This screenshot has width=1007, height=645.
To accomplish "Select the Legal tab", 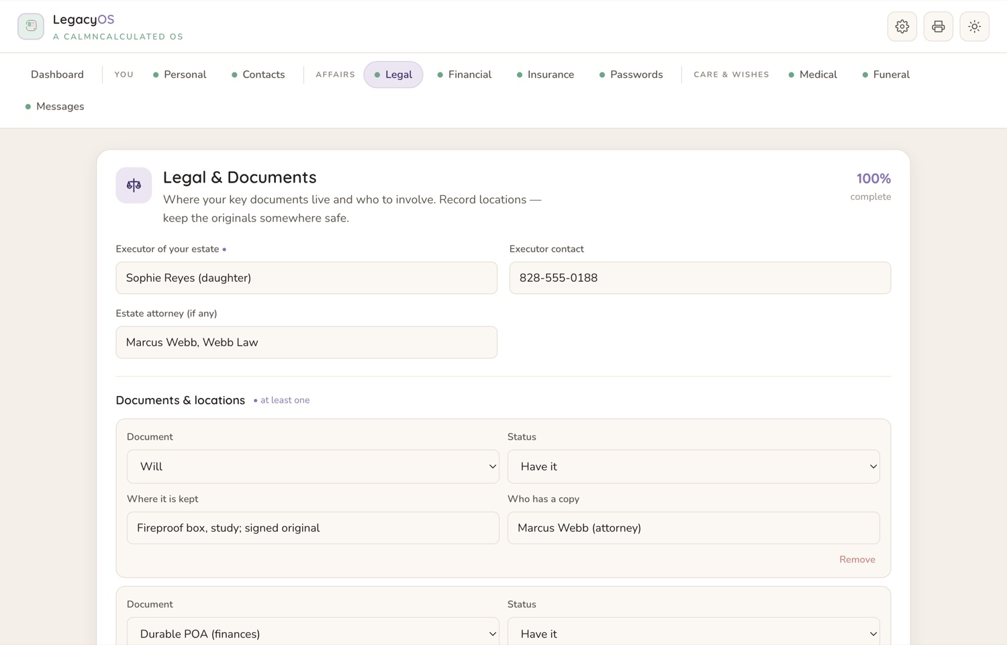I will (393, 75).
